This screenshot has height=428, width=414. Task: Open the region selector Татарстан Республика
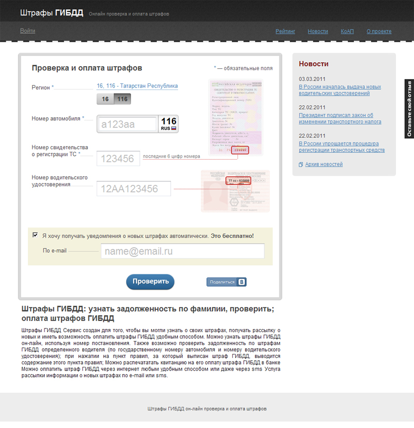pyautogui.click(x=137, y=86)
